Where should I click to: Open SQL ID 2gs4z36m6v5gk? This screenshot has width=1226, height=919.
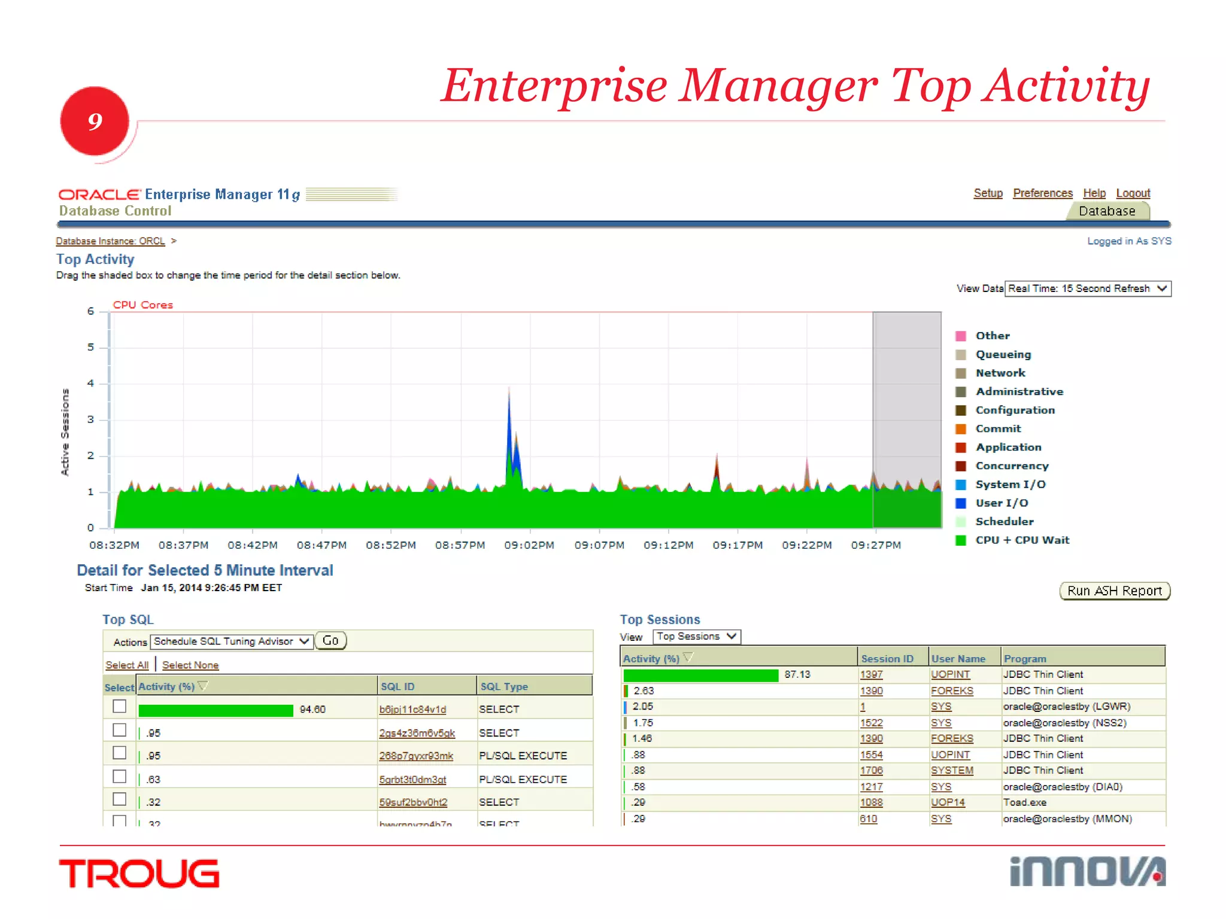417,733
